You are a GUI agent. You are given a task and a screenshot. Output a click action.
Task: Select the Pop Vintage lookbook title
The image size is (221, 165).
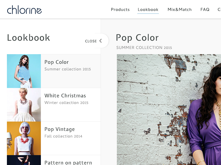[x=60, y=129]
